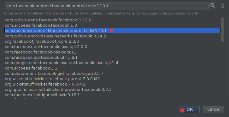
Task: Choose com.facebook.thirdparty:libsvm:3.18.1
Action: pos(113,95)
